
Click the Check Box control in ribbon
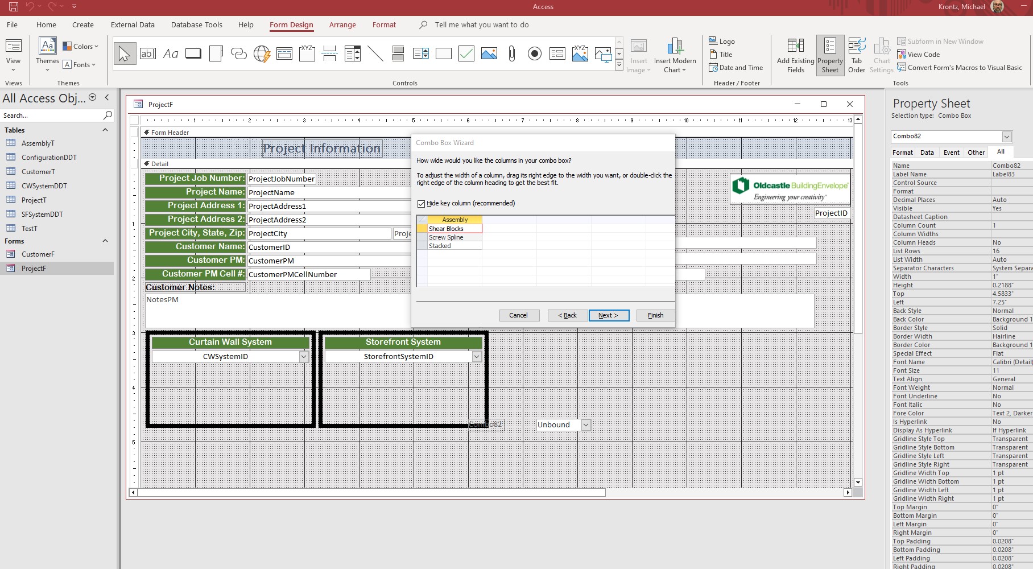tap(466, 54)
